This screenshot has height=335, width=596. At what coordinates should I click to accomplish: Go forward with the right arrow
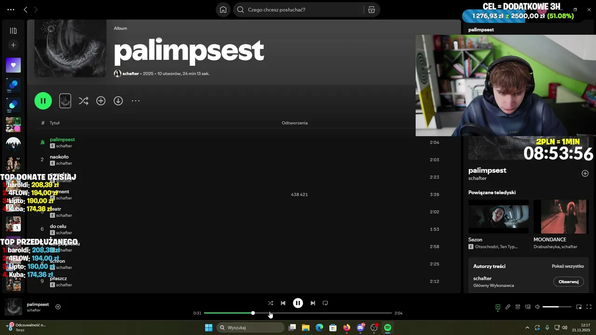coord(36,9)
